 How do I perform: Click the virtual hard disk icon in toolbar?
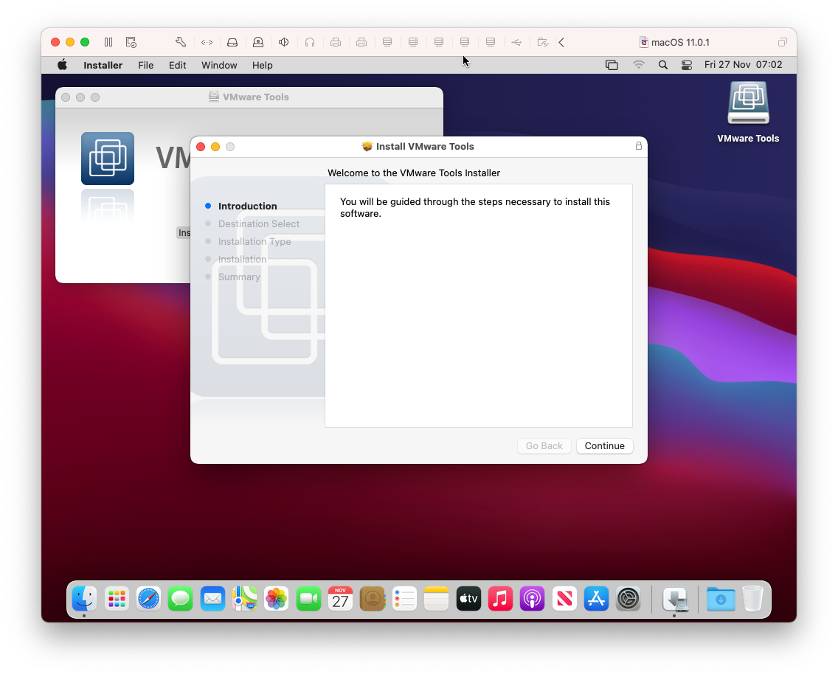click(232, 42)
